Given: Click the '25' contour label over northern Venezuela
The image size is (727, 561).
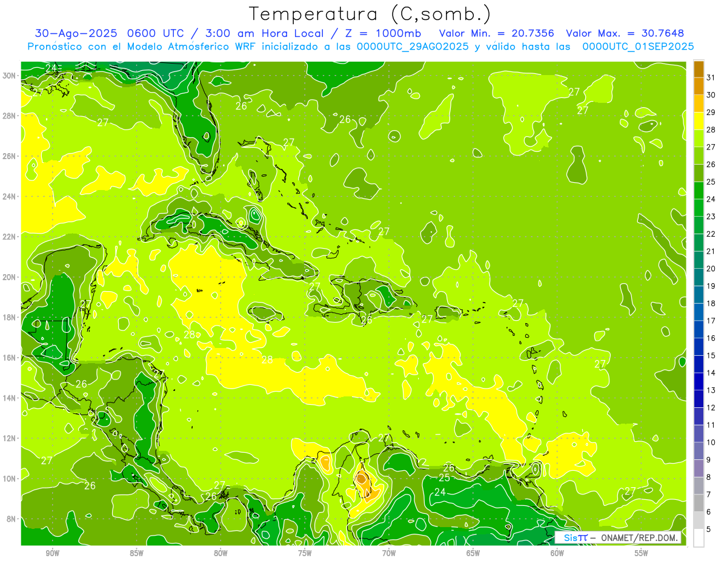Looking at the screenshot, I should point(444,477).
